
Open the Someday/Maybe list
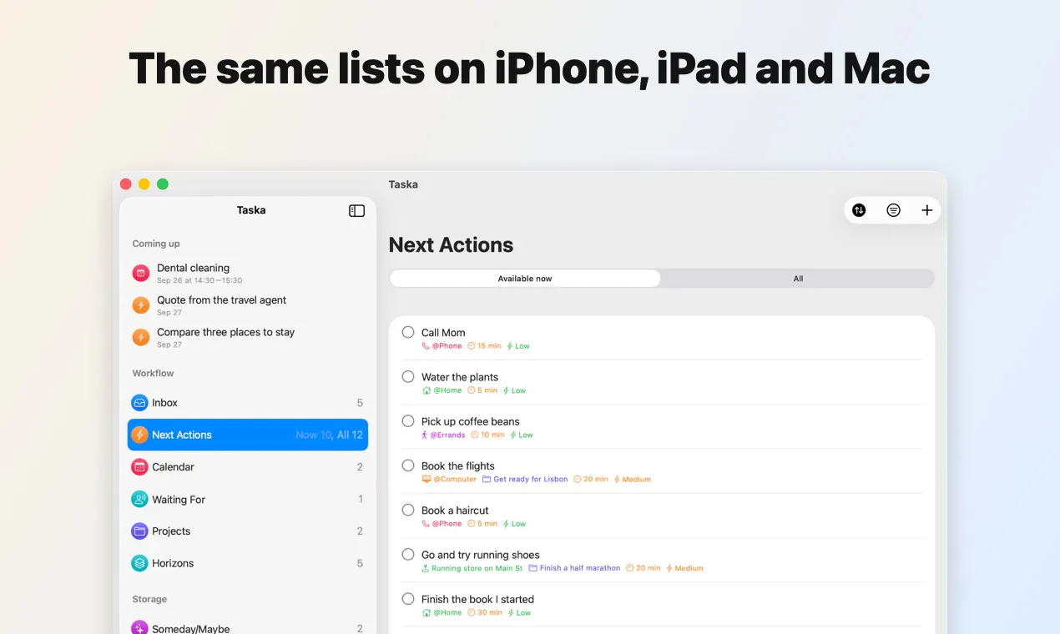(x=247, y=628)
